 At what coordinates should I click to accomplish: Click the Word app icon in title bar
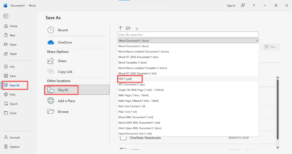tap(5, 6)
